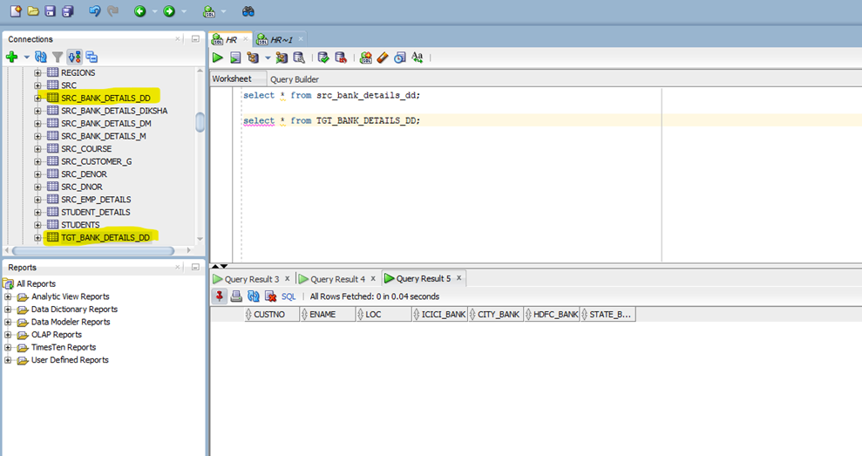The image size is (862, 456).
Task: Switch to the Query Result 3 tab
Action: tap(252, 279)
